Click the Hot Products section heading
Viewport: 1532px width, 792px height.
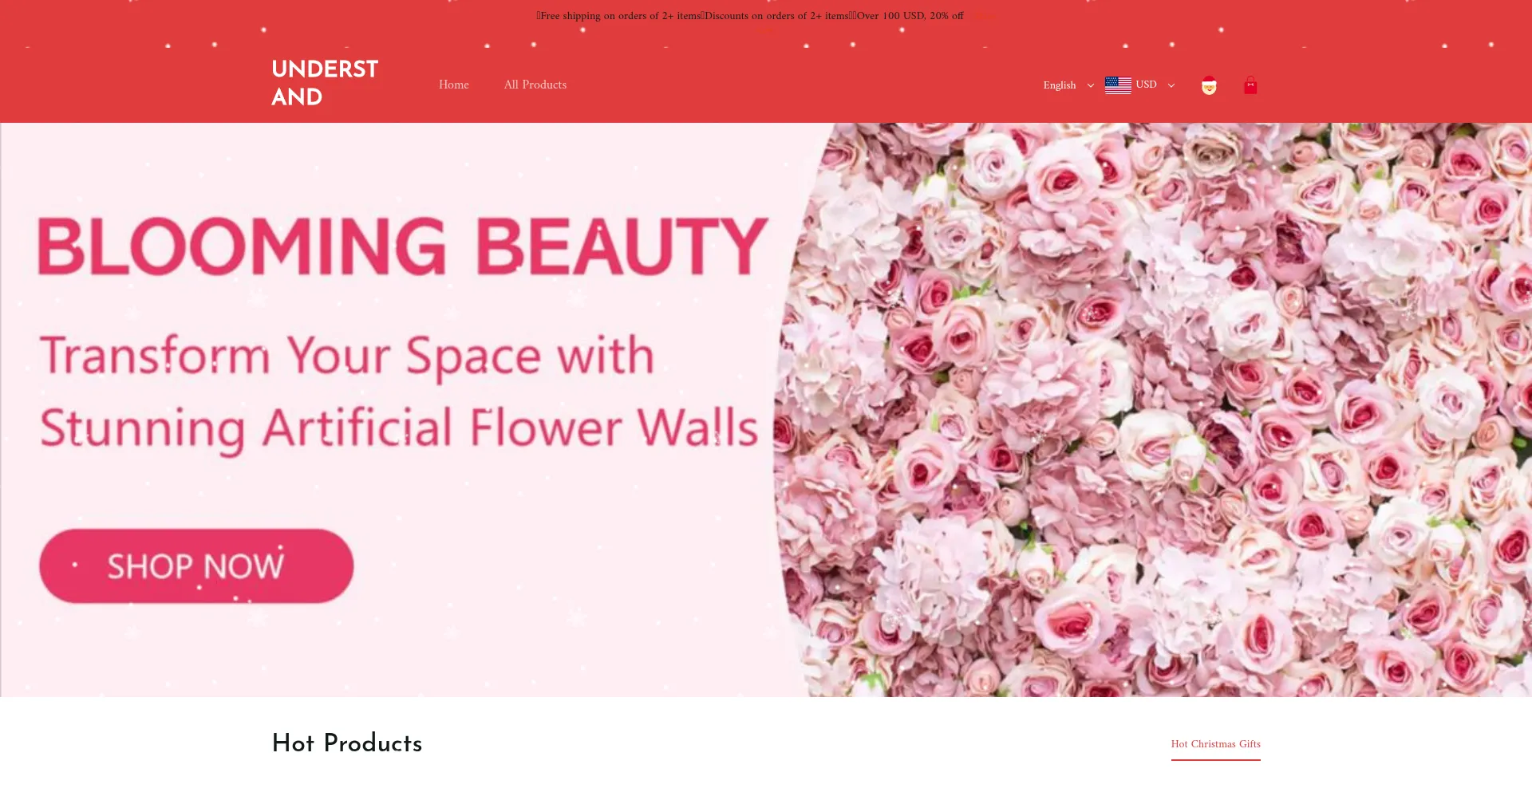click(x=347, y=743)
